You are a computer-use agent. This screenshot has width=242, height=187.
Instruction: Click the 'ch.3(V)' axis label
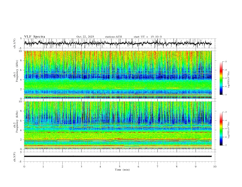(x=15, y=157)
